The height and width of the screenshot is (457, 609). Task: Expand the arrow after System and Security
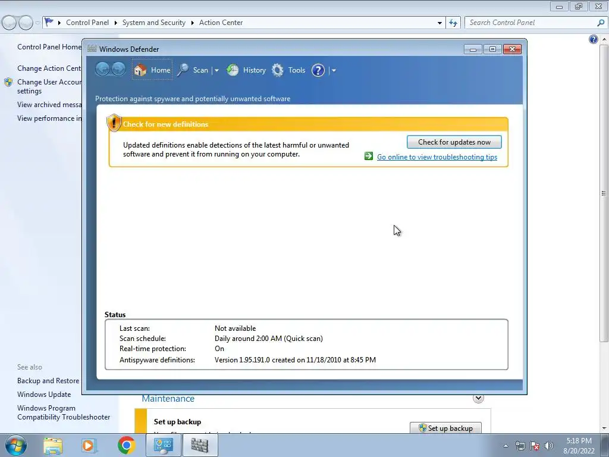[192, 23]
